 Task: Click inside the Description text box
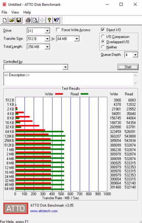point(68,79)
